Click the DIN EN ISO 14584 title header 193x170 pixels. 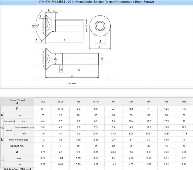point(96,2)
